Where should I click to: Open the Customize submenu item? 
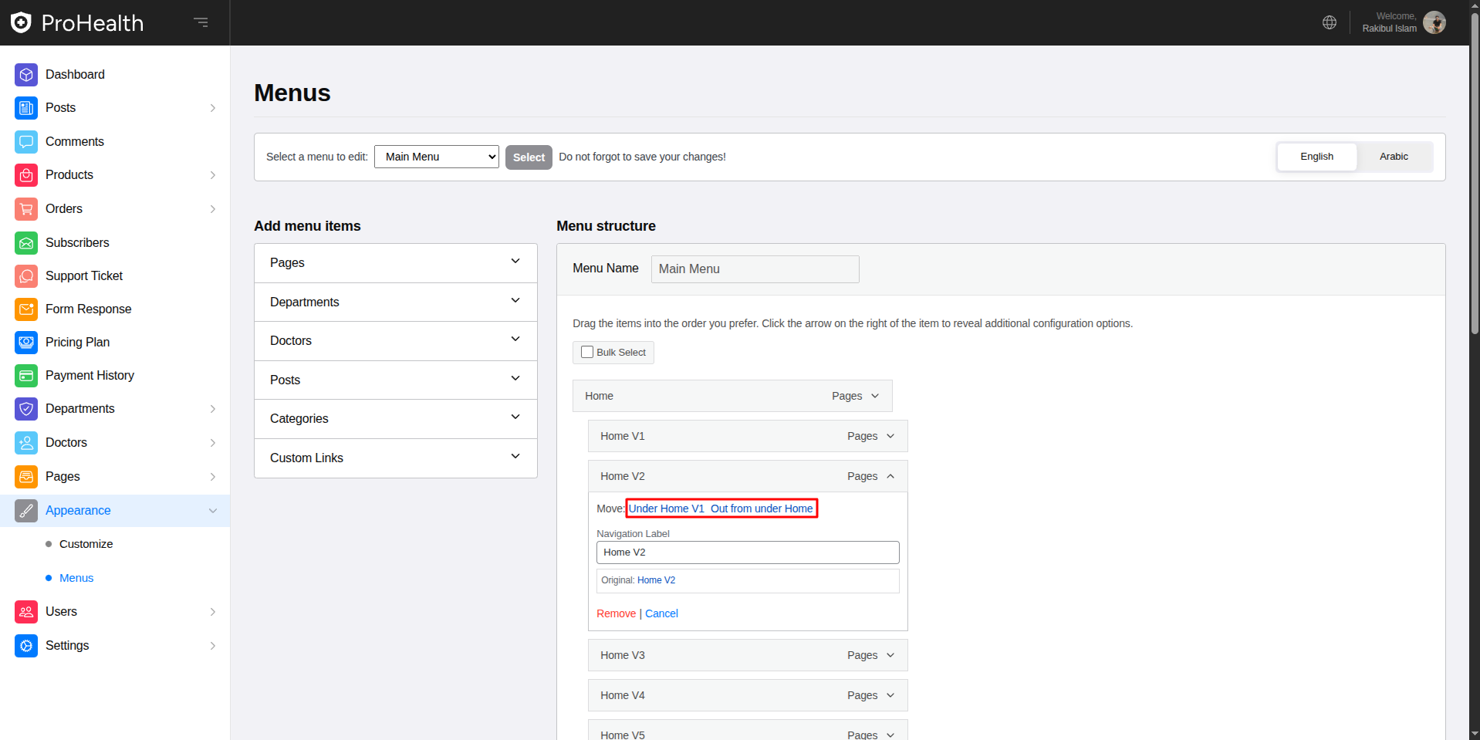point(86,544)
